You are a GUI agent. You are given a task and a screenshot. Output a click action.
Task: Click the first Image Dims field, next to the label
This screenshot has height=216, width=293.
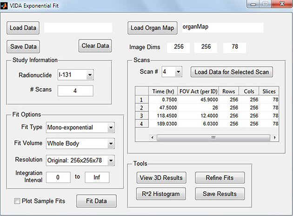[179, 47]
